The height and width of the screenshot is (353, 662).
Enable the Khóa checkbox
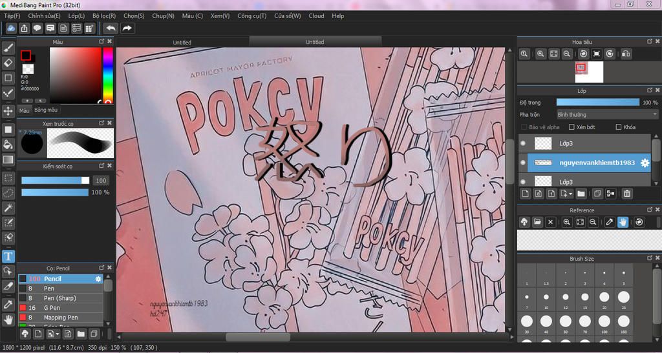[619, 126]
